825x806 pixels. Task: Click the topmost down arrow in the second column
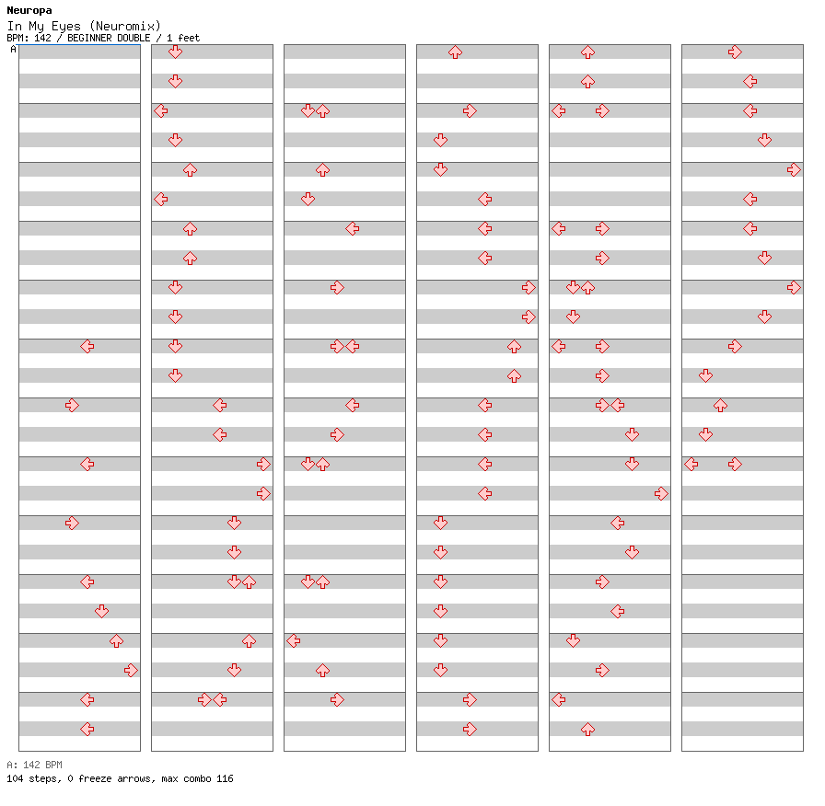(x=175, y=52)
